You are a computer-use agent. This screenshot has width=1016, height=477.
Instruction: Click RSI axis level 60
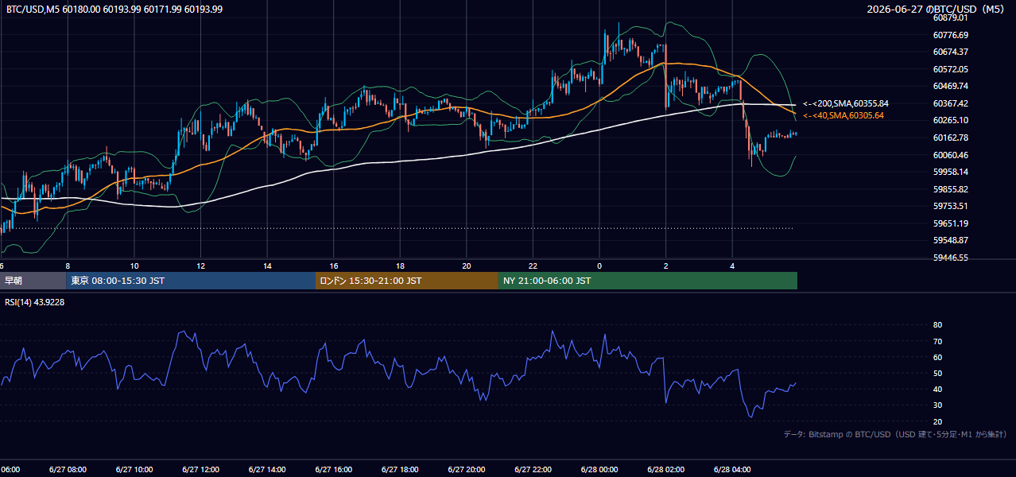click(937, 358)
